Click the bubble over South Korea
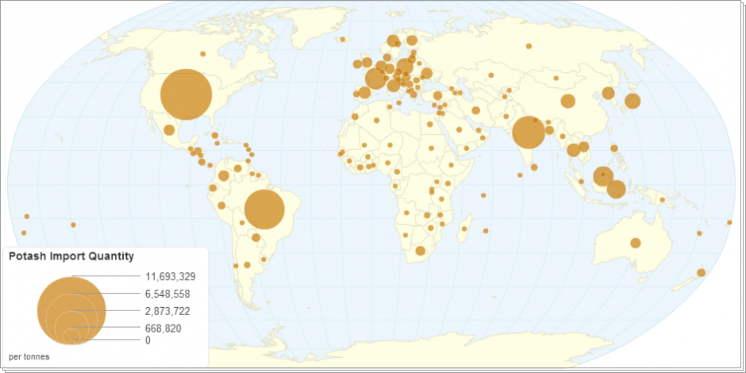This screenshot has height=373, width=746. [x=608, y=94]
